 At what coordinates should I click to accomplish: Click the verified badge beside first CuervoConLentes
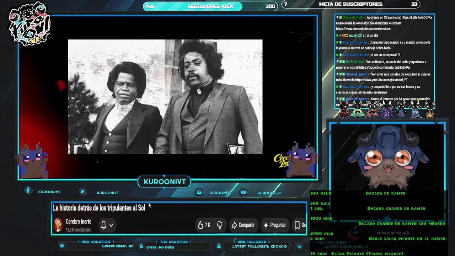click(341, 42)
